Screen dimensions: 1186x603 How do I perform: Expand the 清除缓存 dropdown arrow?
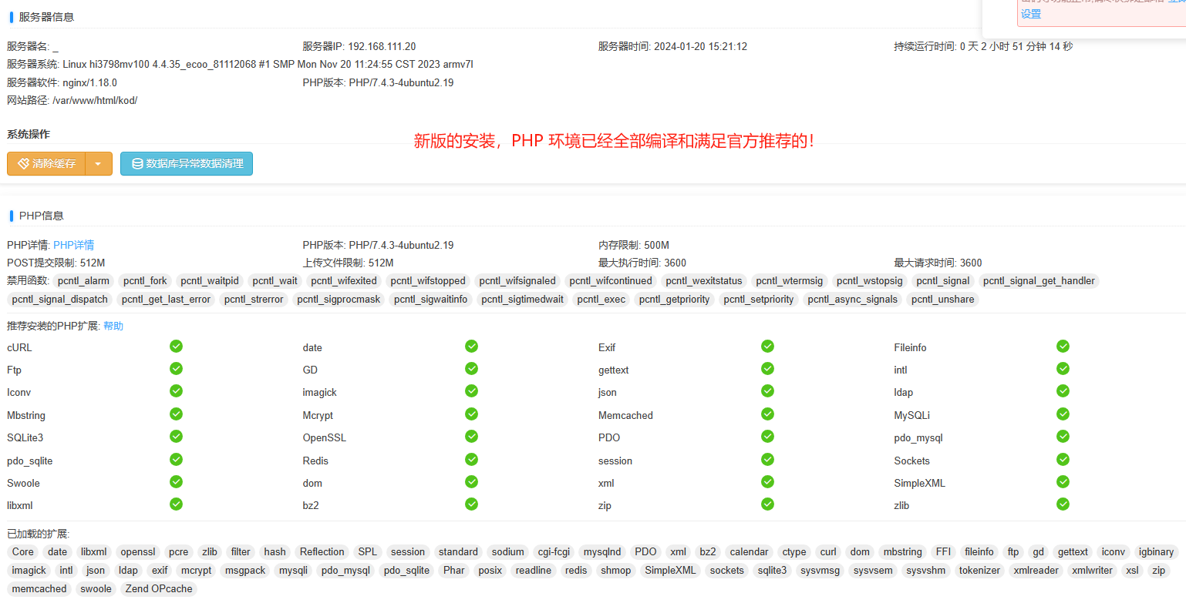point(98,164)
